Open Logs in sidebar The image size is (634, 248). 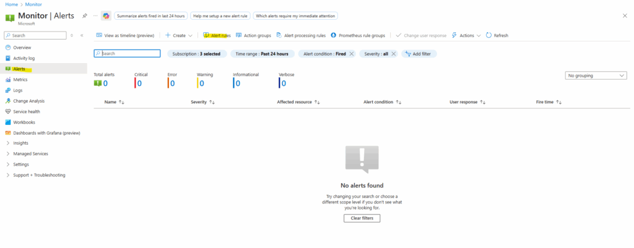click(18, 90)
